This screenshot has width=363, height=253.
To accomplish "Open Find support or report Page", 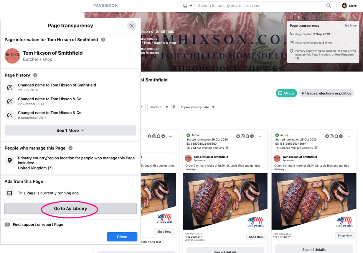I will coord(38,225).
